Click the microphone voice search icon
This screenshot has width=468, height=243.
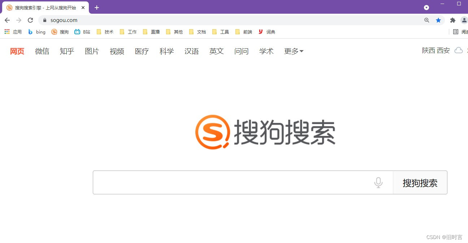click(x=378, y=182)
